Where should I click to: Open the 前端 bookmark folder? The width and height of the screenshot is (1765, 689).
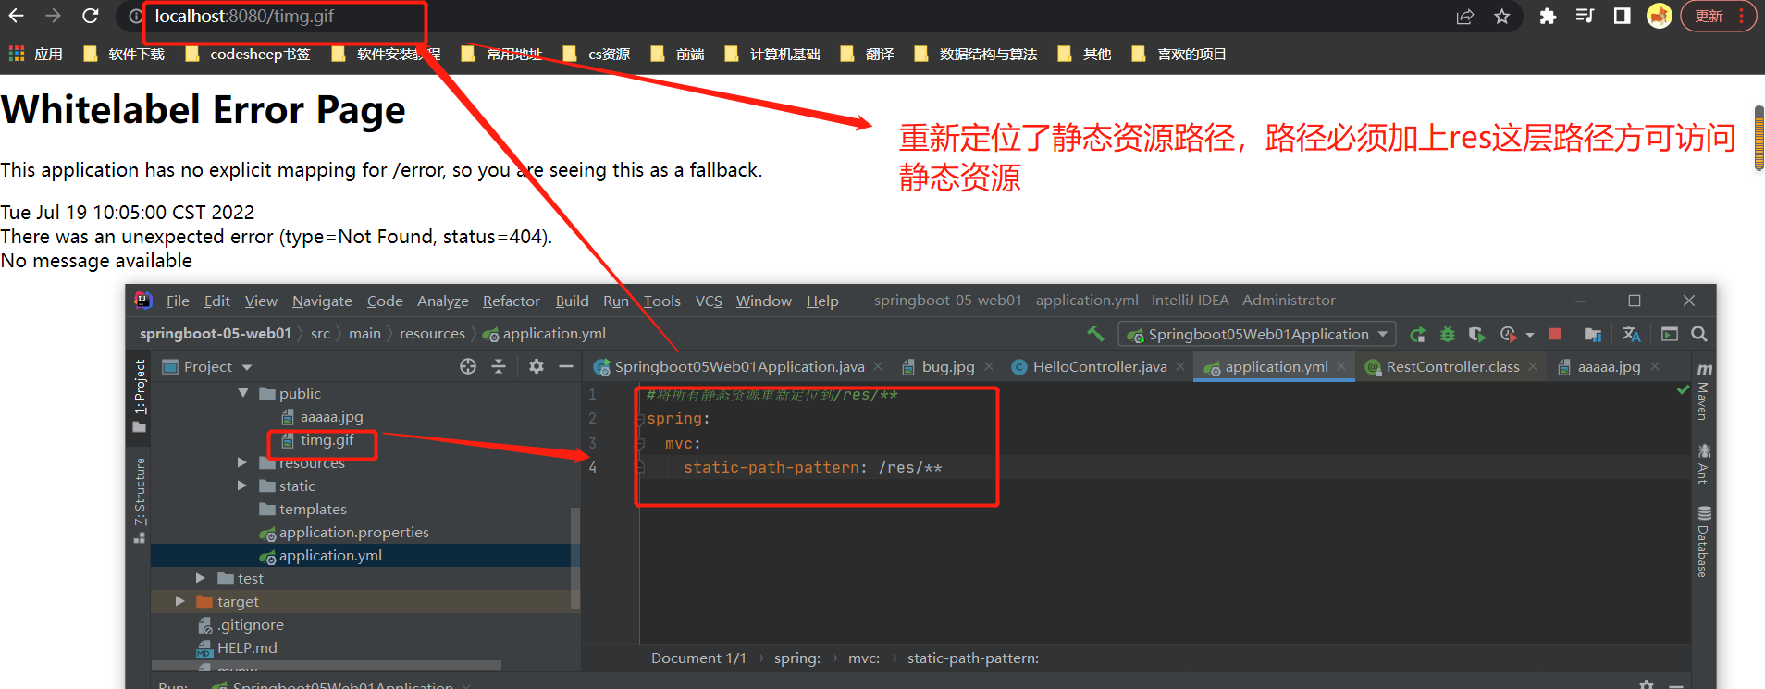pos(677,55)
